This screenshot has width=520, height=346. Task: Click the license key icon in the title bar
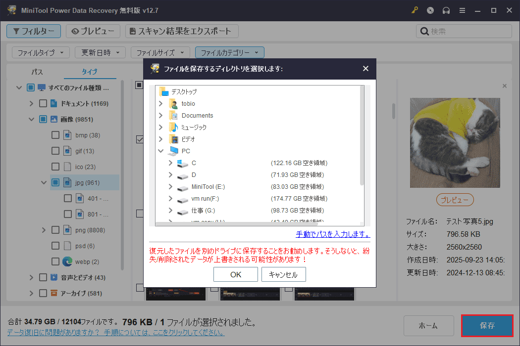(415, 10)
